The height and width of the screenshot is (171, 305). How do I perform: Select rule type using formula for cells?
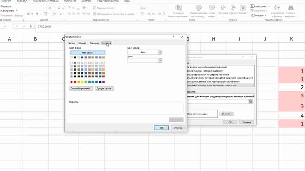tap(221, 85)
